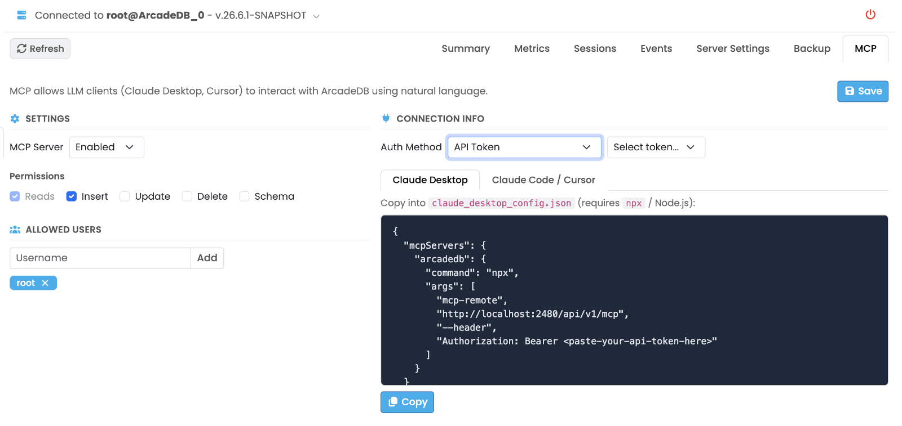Click the Add user button
This screenshot has height=426, width=902.
[207, 258]
